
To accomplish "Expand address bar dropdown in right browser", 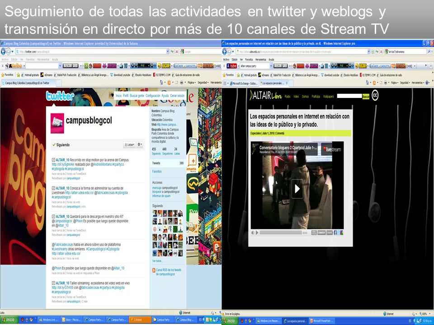I will tap(369, 51).
